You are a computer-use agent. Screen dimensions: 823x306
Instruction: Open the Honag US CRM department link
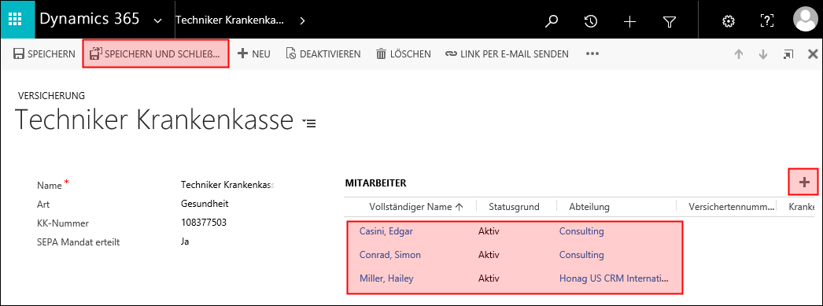(614, 278)
